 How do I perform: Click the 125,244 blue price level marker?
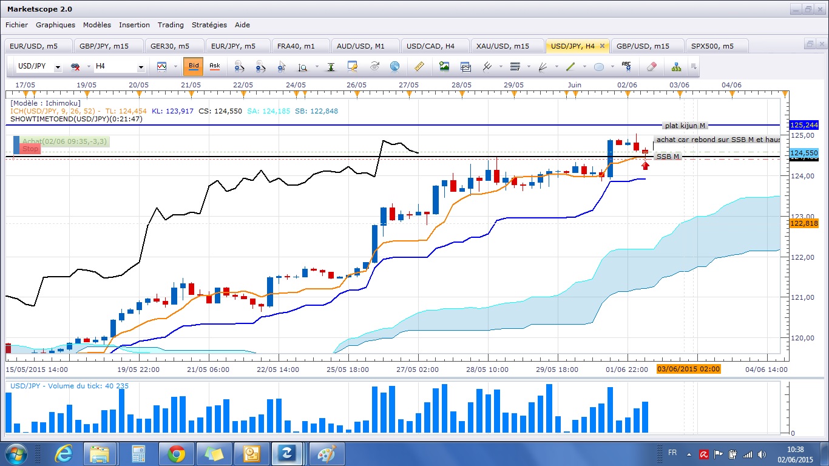tap(804, 125)
